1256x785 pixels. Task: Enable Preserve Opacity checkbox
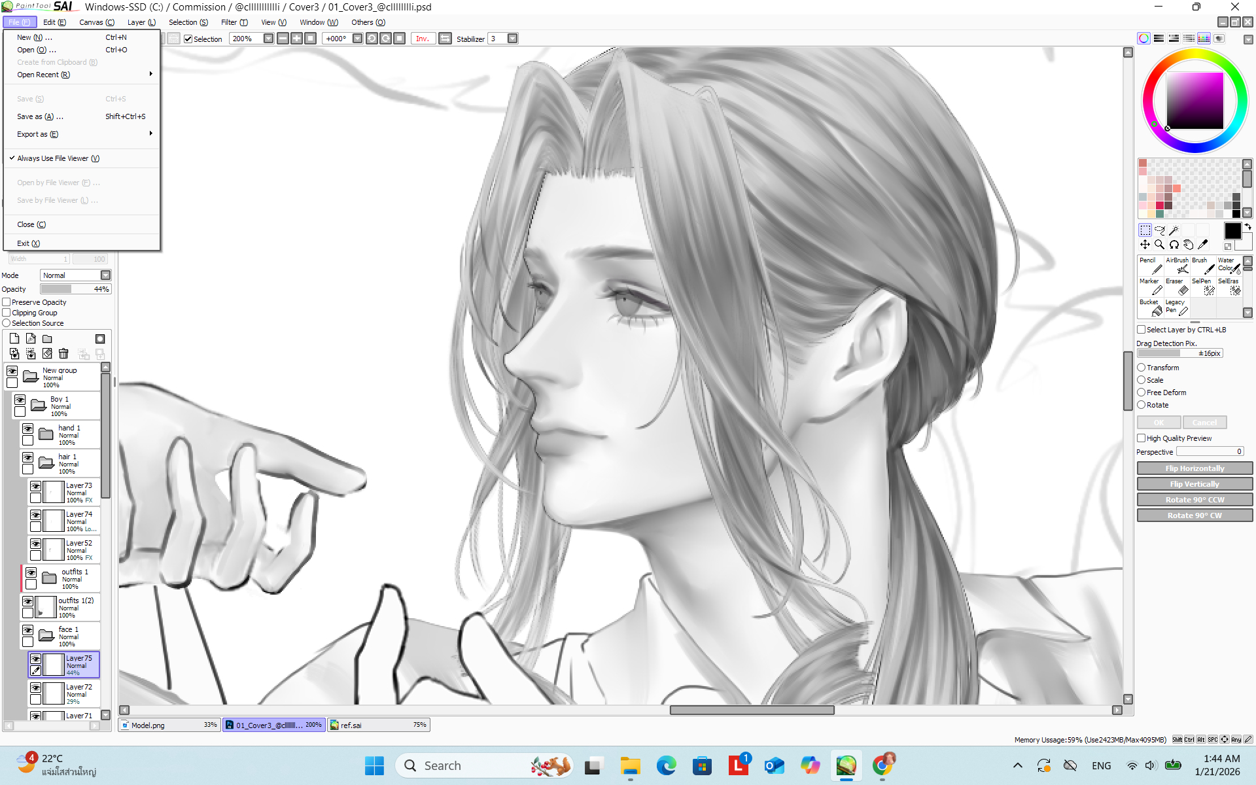7,302
